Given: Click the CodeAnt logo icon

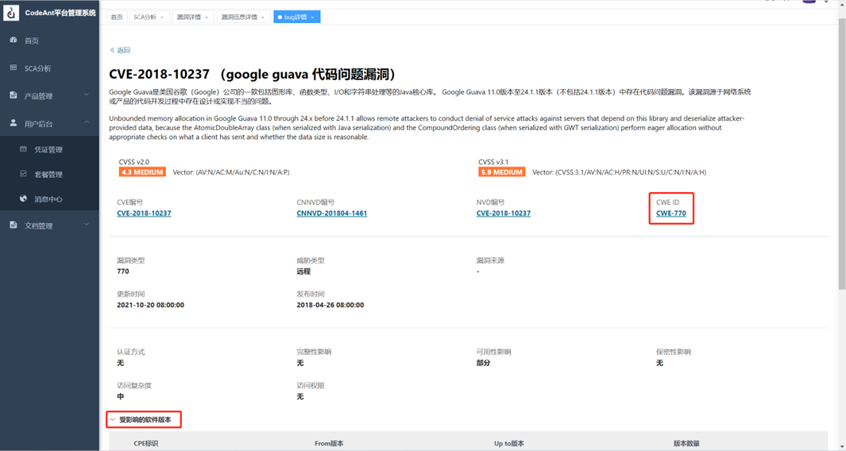Looking at the screenshot, I should pos(11,13).
